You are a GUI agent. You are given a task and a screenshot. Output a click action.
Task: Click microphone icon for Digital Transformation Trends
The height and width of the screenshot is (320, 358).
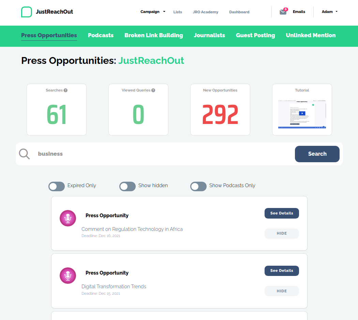(x=68, y=276)
